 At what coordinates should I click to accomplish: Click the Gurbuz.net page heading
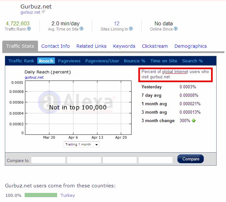click(x=36, y=6)
